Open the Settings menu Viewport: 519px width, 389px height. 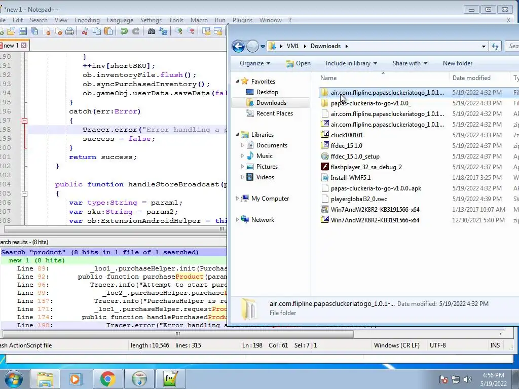tap(151, 20)
